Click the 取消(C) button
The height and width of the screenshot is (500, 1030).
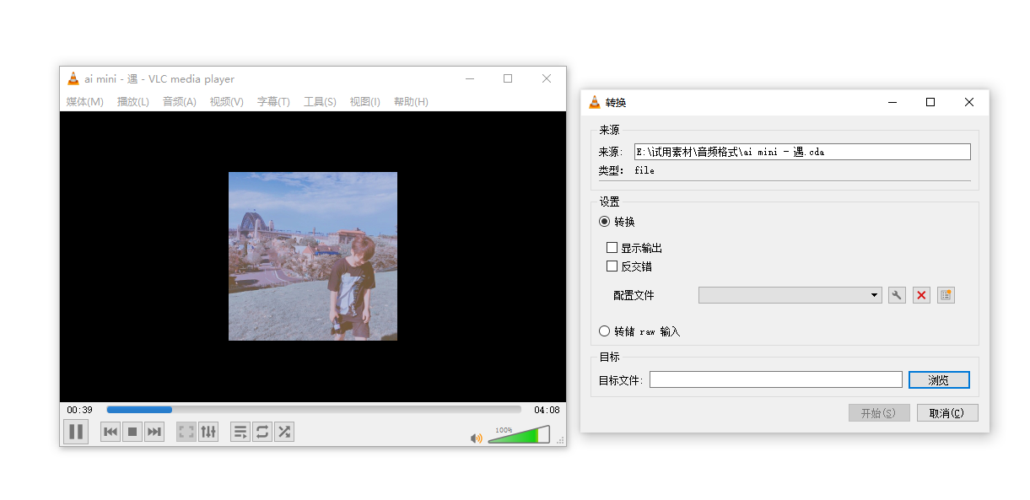coord(947,413)
